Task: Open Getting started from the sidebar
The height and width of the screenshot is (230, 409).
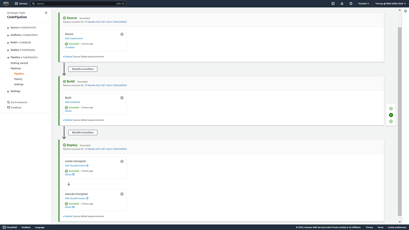Action: coord(19,63)
